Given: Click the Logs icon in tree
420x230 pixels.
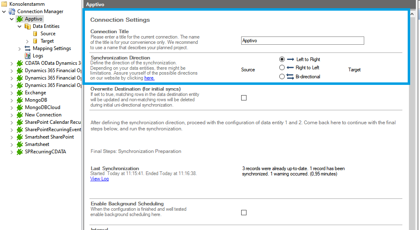Looking at the screenshot, I should (27, 56).
